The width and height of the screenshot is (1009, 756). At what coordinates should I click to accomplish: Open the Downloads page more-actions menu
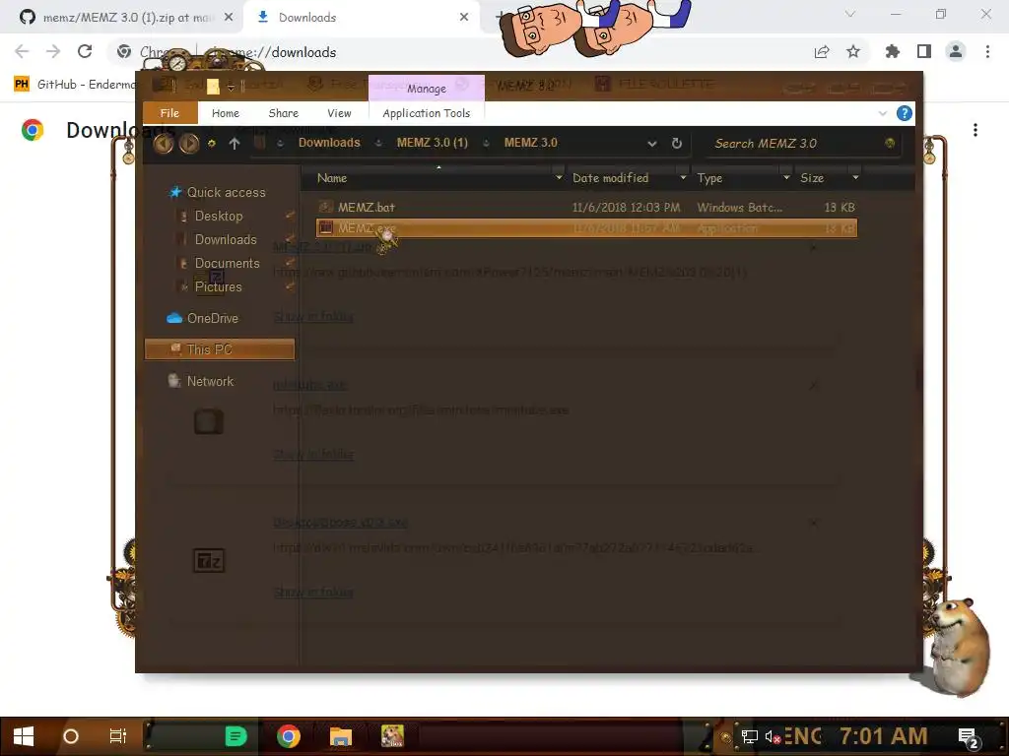(x=975, y=130)
